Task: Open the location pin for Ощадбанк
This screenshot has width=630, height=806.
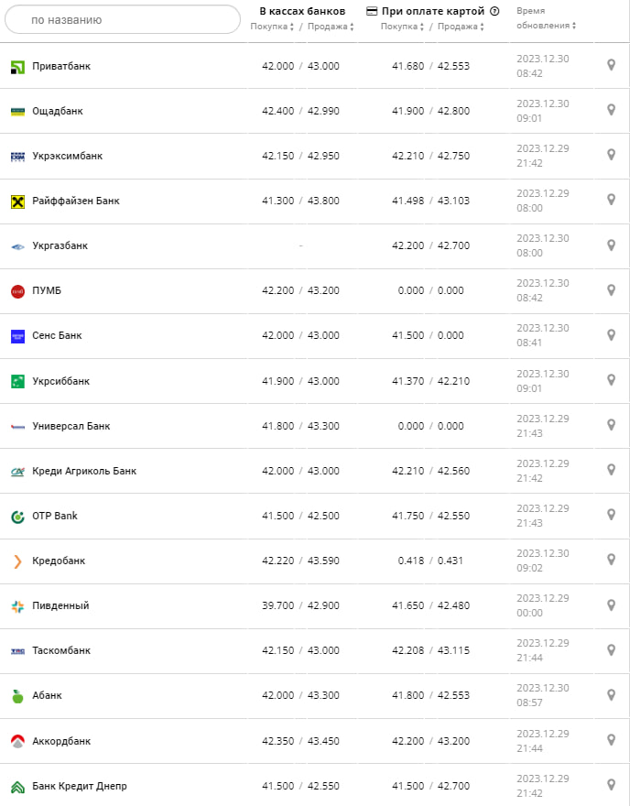Action: pos(611,110)
